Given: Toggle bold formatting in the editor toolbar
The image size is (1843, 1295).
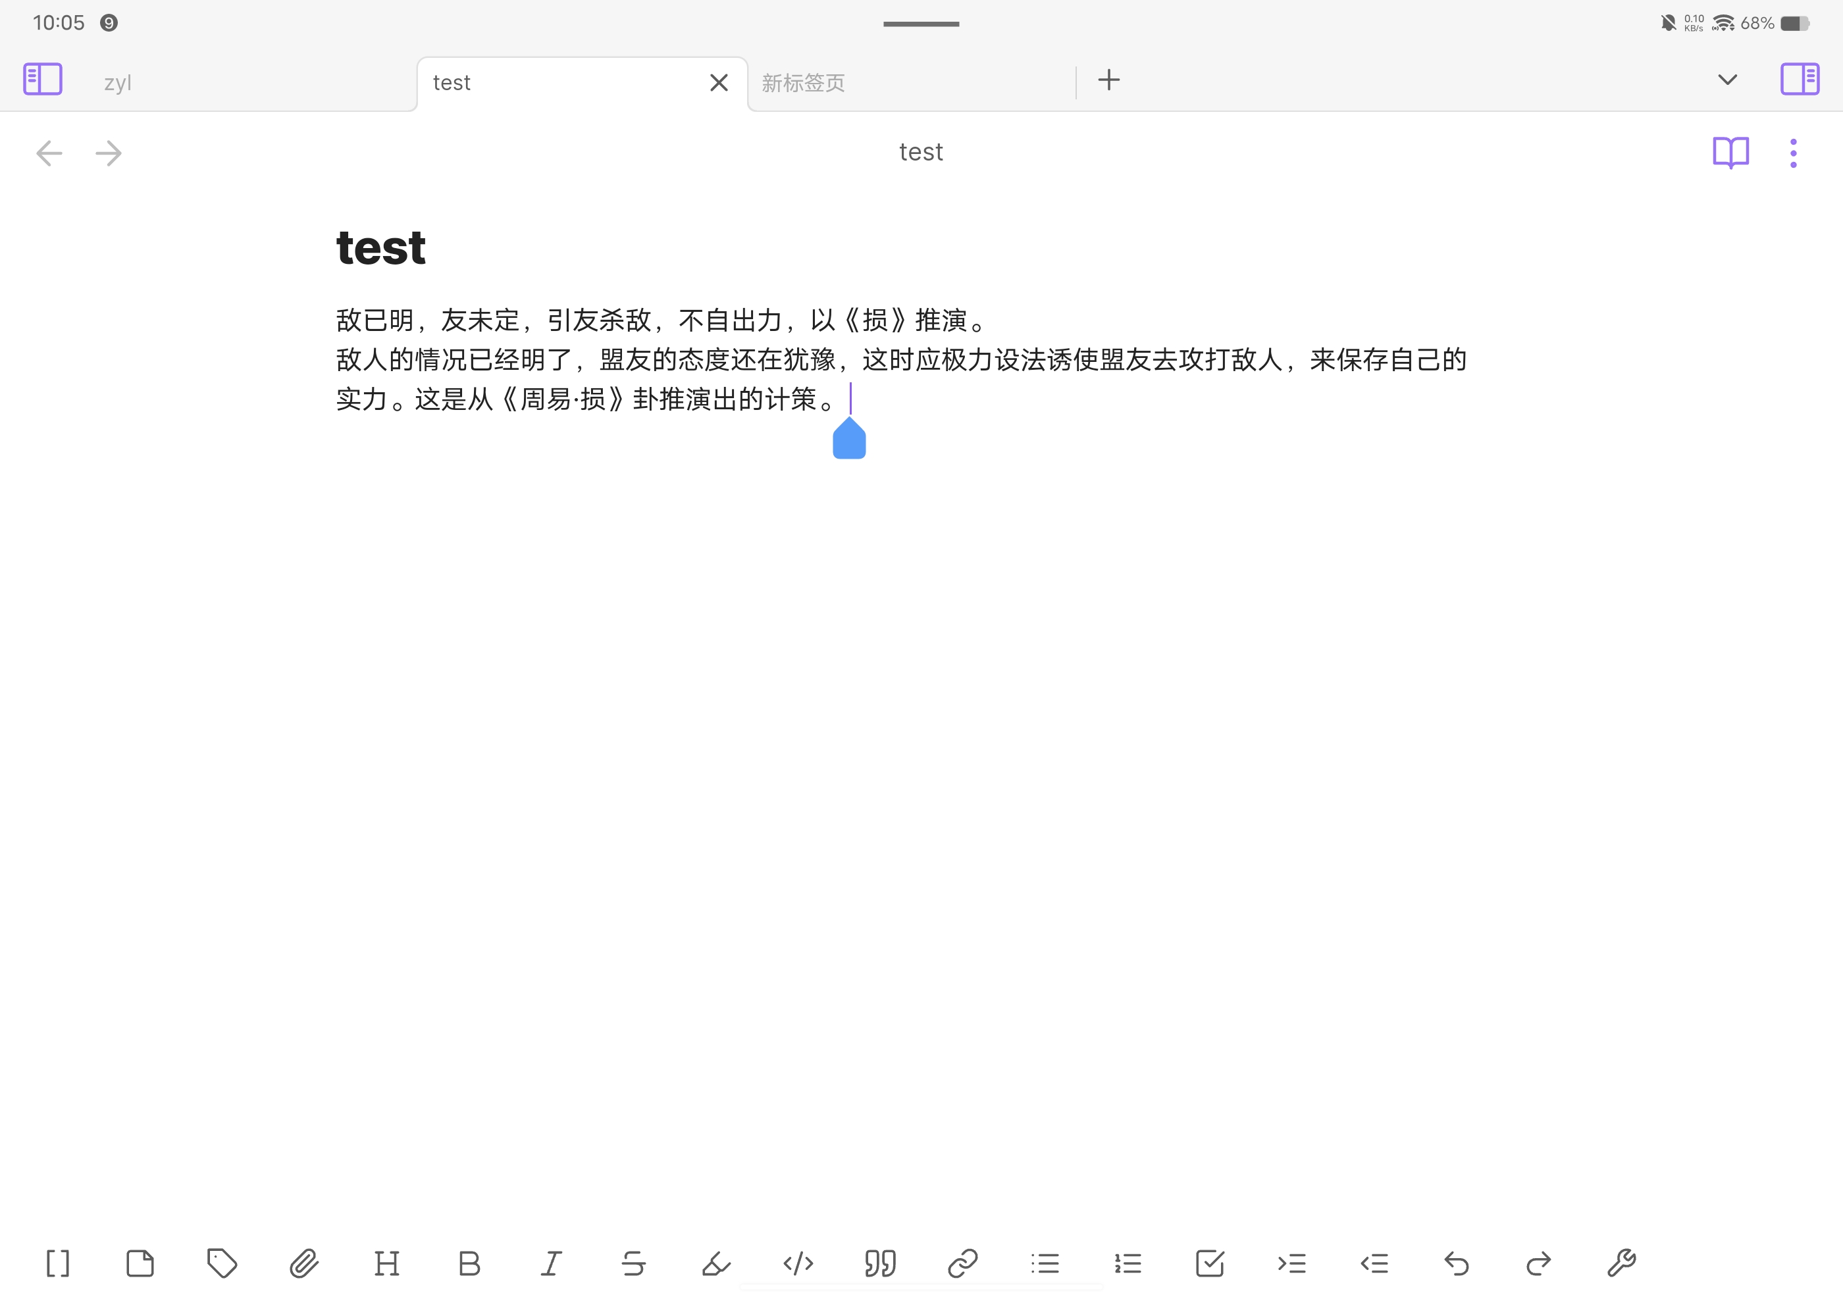Looking at the screenshot, I should pos(469,1263).
